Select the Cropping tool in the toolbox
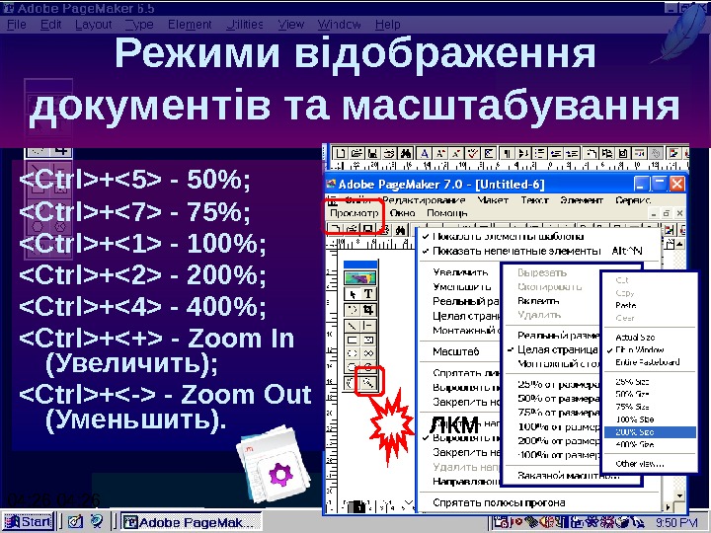Screen dimensions: 711x533 (x=368, y=310)
